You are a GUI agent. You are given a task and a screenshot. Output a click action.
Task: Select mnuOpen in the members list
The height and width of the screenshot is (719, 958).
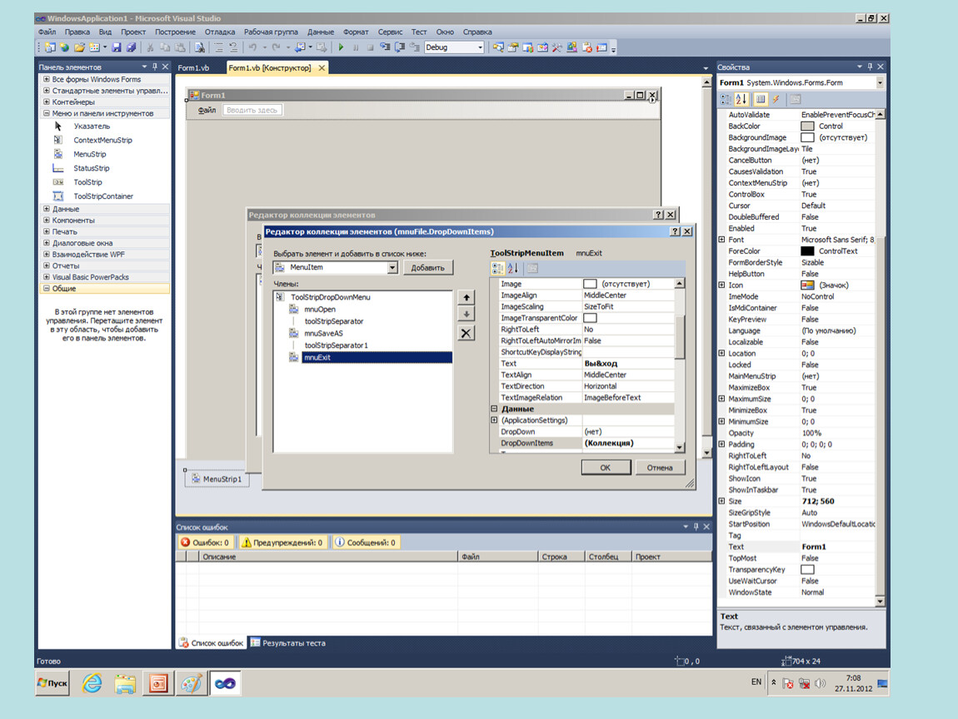click(320, 309)
